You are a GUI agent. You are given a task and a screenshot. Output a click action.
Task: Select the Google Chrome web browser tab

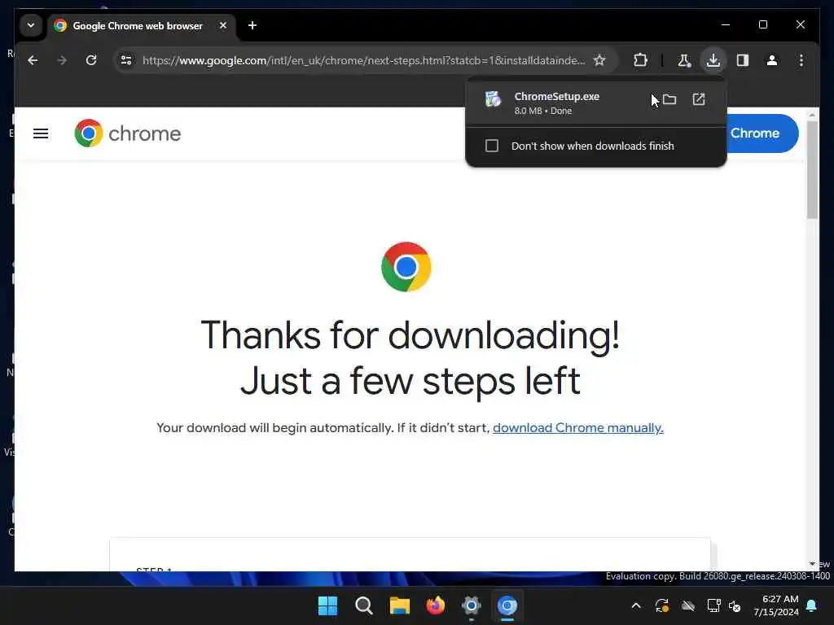137,25
